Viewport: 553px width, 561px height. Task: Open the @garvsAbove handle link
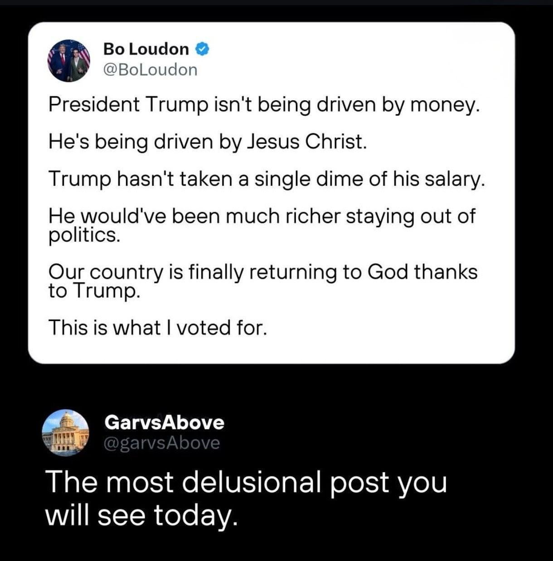tap(162, 443)
